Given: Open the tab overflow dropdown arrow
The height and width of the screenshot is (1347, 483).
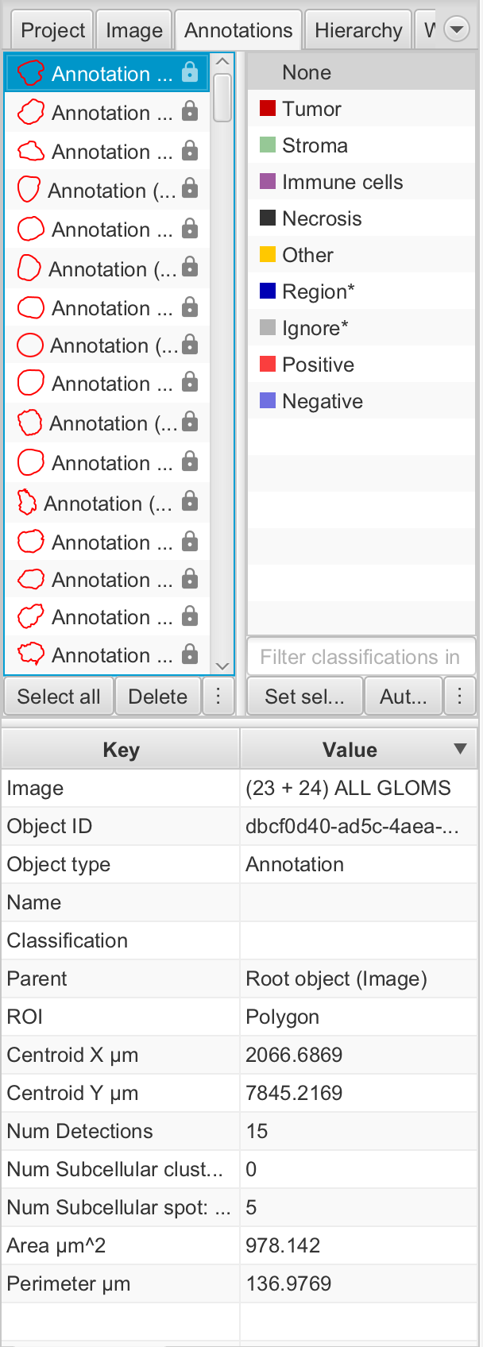Looking at the screenshot, I should (457, 30).
